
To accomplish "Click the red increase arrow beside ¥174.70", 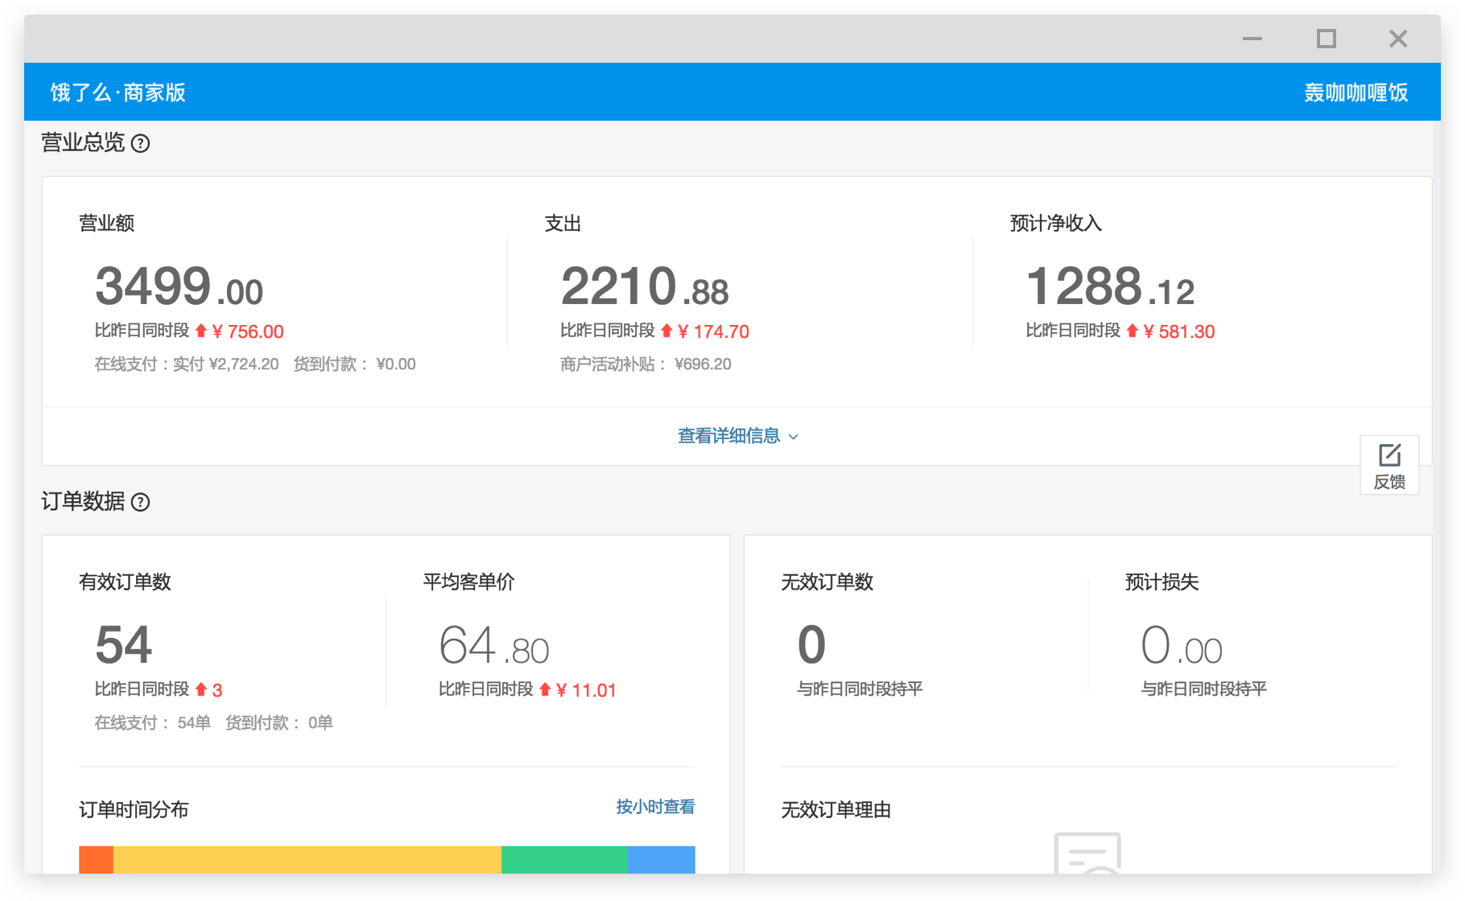I will (x=666, y=331).
